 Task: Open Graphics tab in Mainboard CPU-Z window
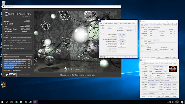click(x=166, y=24)
